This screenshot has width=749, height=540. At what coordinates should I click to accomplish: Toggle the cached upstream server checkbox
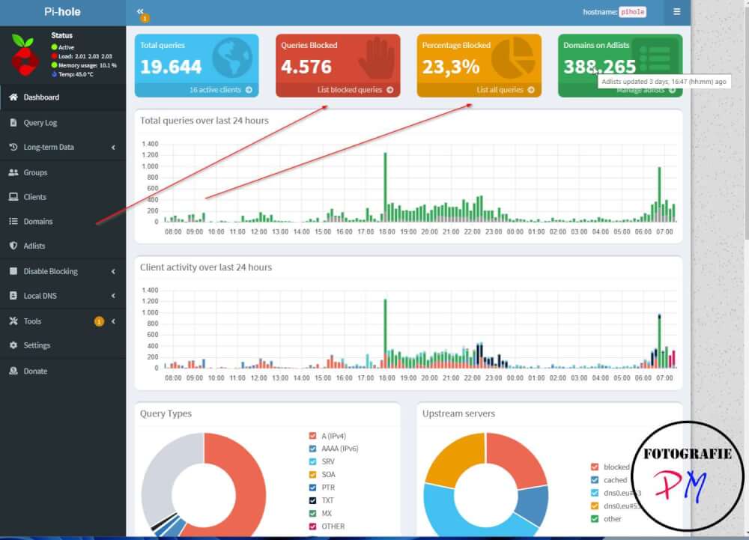click(x=595, y=480)
